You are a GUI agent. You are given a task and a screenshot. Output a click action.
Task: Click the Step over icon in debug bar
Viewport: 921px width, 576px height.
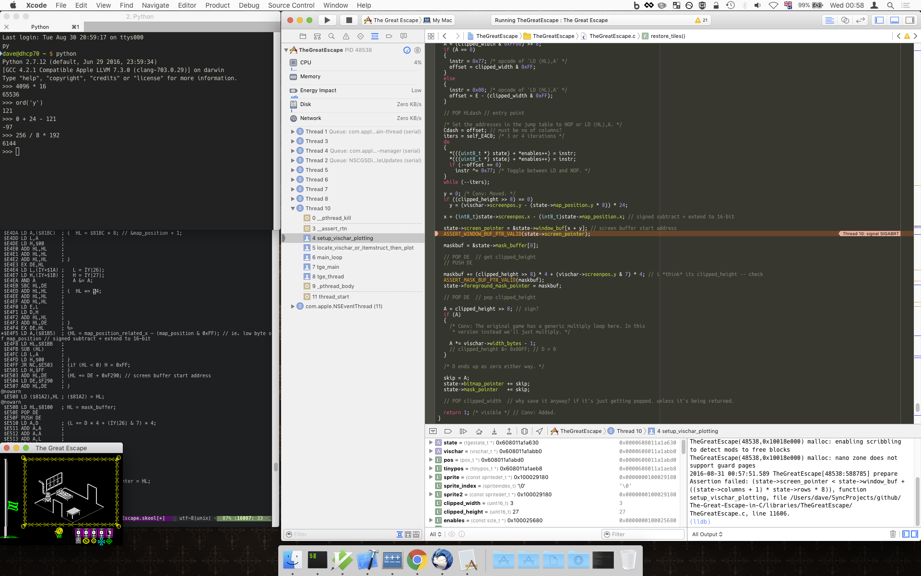pos(479,431)
